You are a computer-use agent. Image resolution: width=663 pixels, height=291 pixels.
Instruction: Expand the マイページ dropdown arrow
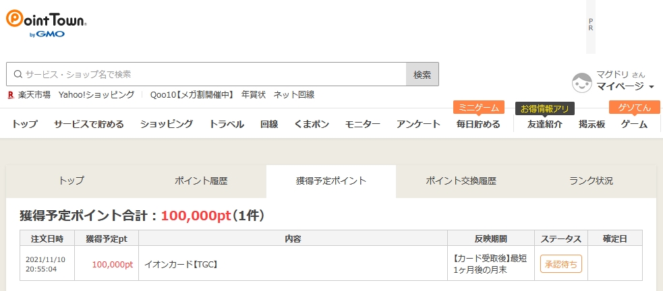652,87
